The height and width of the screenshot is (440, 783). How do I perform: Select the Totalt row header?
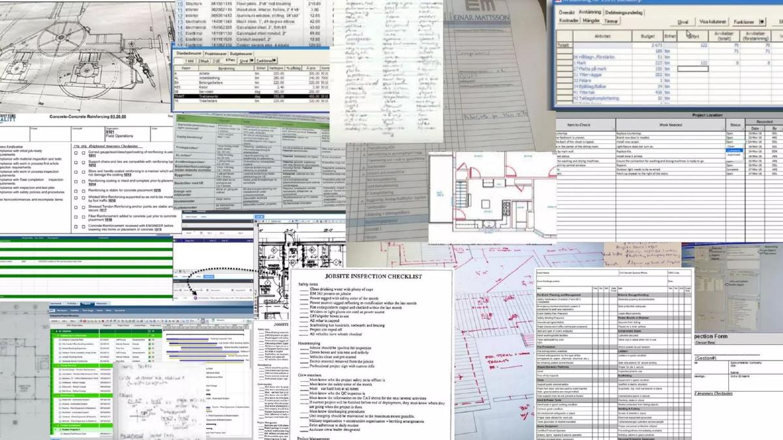pyautogui.click(x=564, y=45)
